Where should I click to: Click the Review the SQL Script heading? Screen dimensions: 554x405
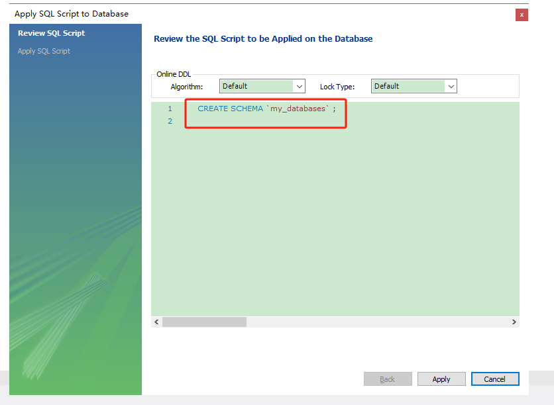263,39
